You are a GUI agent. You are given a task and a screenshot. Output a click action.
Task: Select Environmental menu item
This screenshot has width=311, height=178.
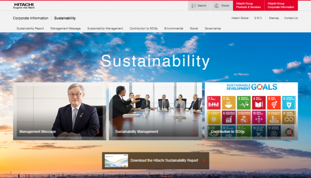coord(174,29)
